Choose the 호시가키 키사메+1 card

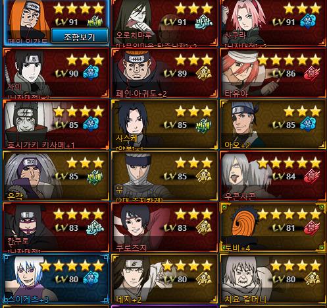56,125
